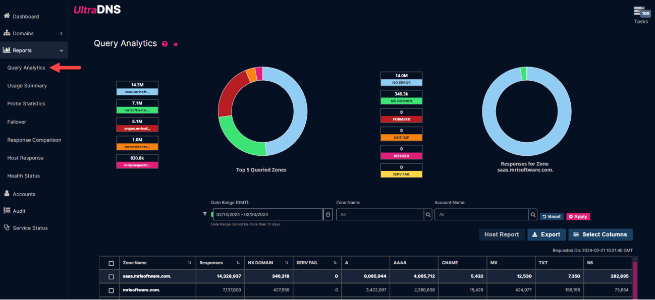This screenshot has width=655, height=300.
Task: Click the CNAME column header
Action: point(462,263)
